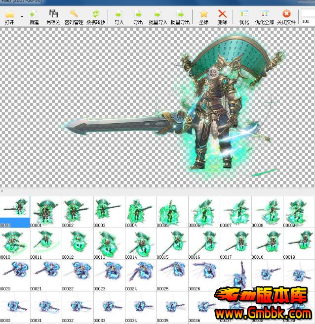Viewport: 315px width, 324px height.
Task: Select thumbnail 00002
Action: tap(78, 212)
